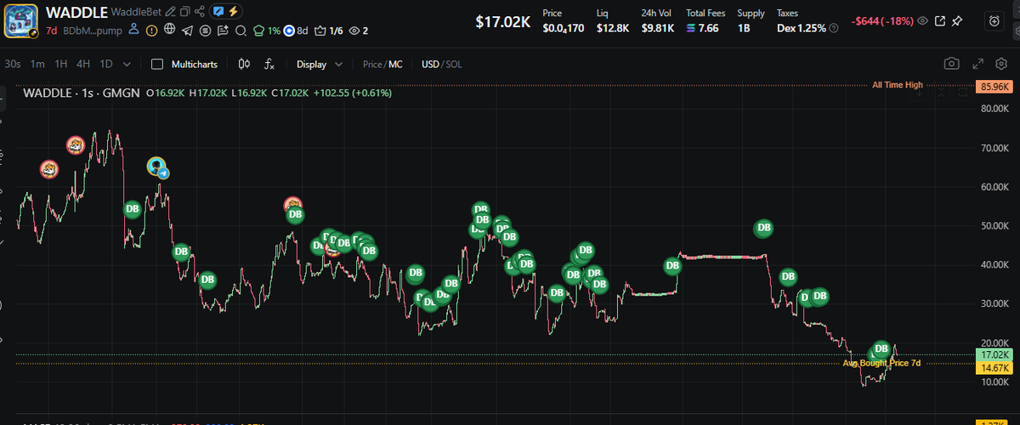Click the eye icon showing 2 watchers

tap(359, 31)
